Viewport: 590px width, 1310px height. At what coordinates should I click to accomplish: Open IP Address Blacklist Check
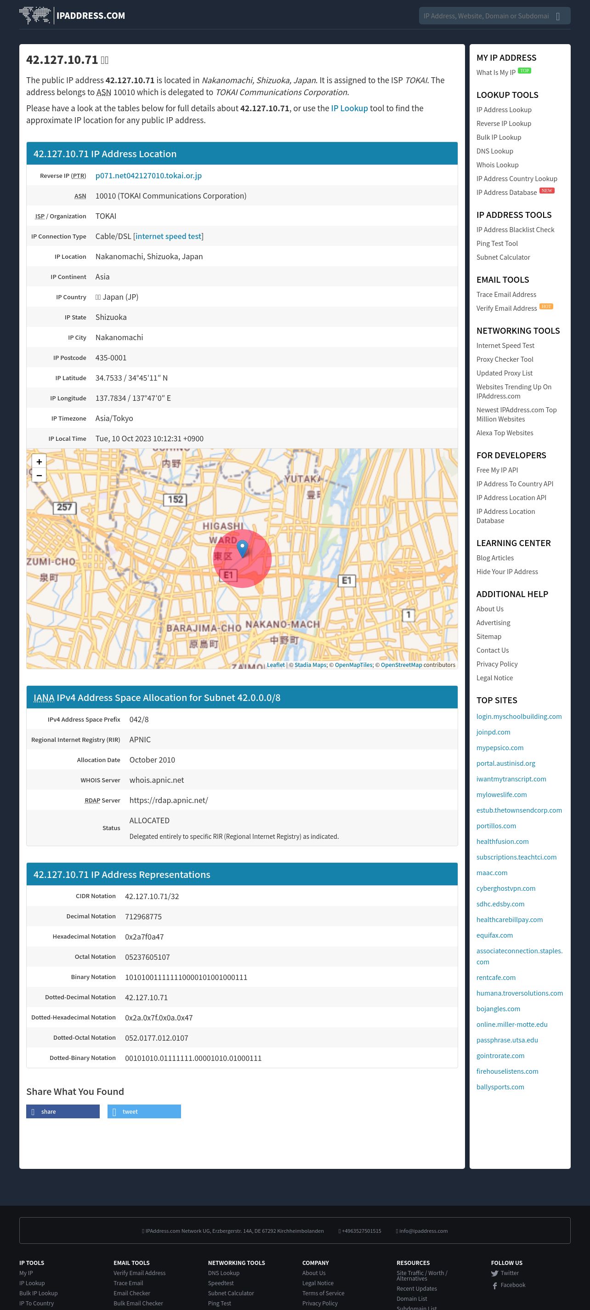(x=515, y=230)
